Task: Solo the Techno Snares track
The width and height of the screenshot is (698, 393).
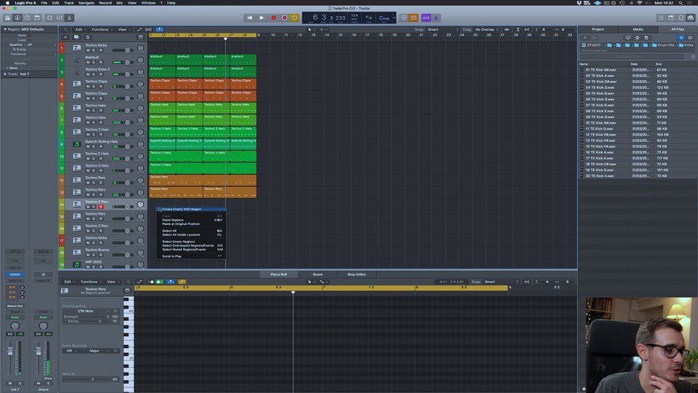Action: pos(94,255)
